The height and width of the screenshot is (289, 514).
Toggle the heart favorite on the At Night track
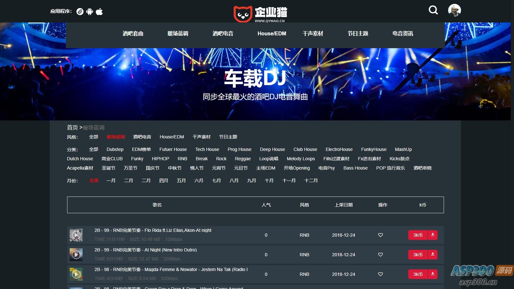tap(380, 255)
